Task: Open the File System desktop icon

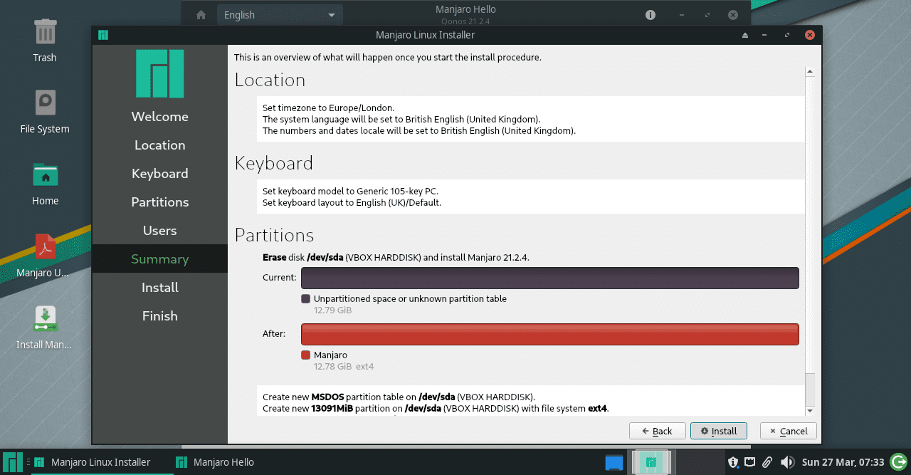Action: (45, 103)
